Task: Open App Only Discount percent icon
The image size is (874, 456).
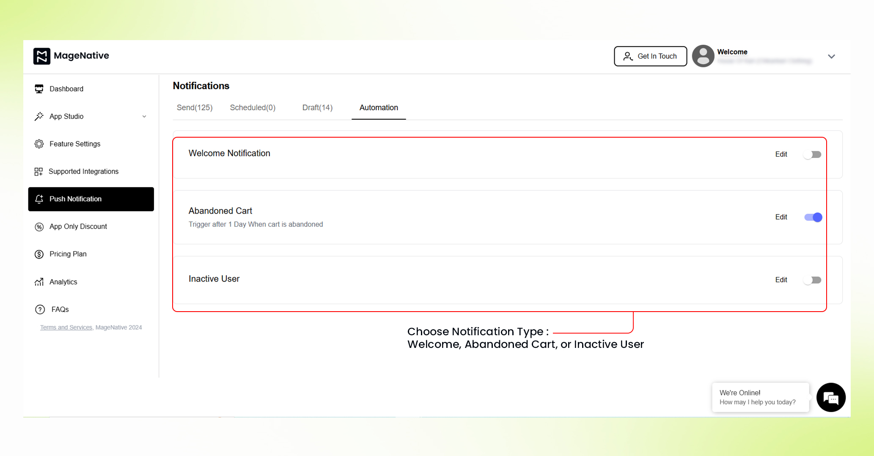Action: [39, 226]
